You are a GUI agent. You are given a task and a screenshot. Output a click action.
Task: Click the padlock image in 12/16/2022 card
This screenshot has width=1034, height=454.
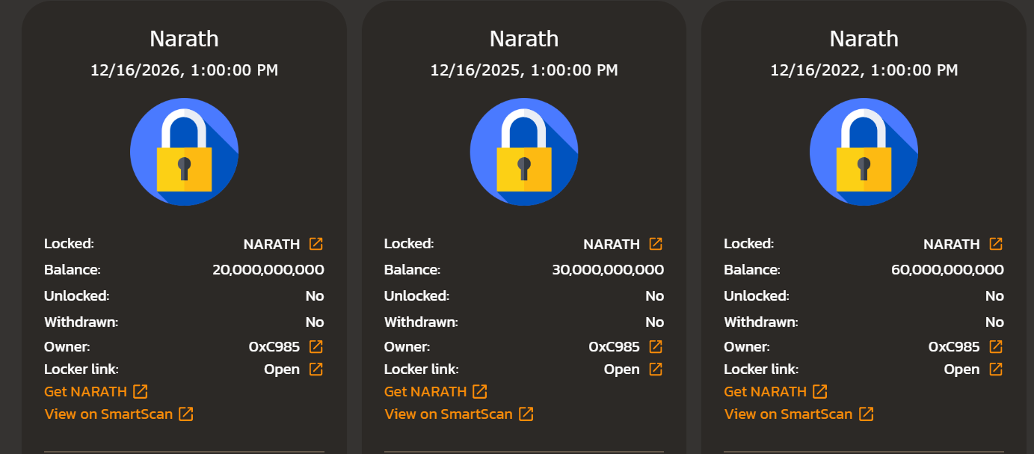pyautogui.click(x=864, y=152)
